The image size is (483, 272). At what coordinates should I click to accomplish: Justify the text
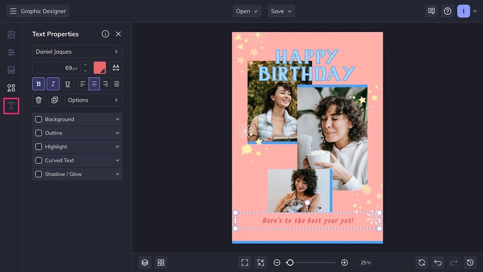[117, 84]
